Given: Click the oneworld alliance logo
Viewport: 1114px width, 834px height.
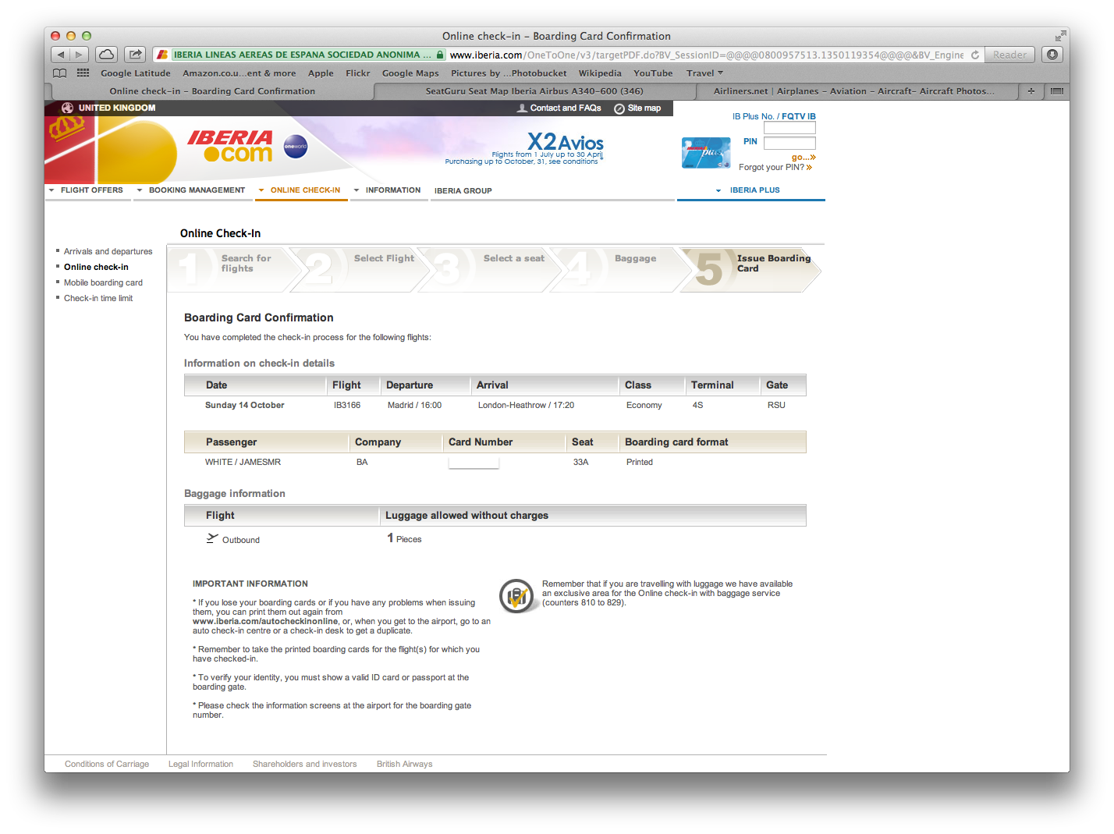Looking at the screenshot, I should pos(296,146).
